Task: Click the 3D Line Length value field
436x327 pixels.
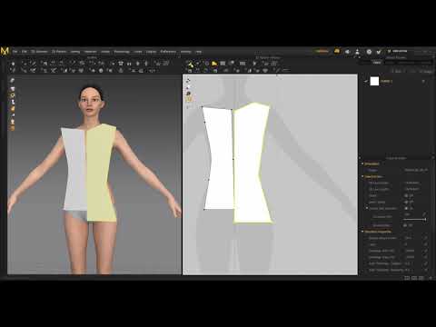Action: [x=412, y=189]
